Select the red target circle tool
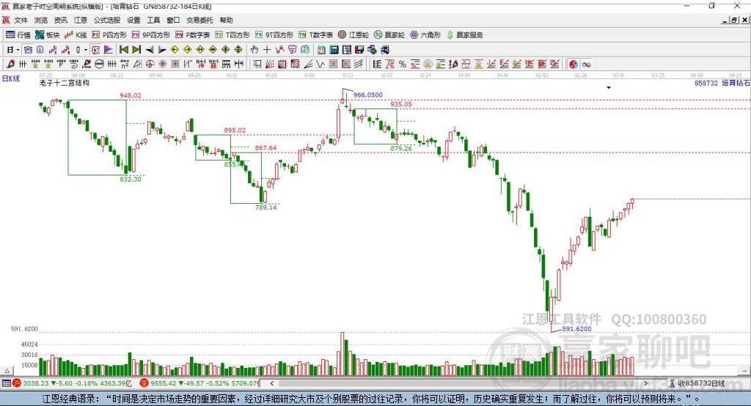This screenshot has width=751, height=406. click(150, 64)
